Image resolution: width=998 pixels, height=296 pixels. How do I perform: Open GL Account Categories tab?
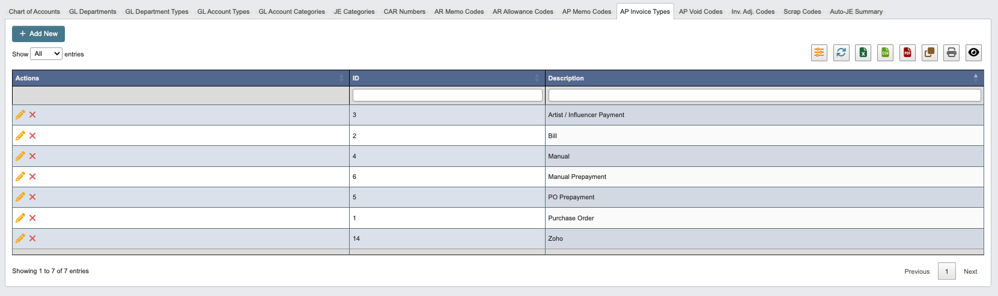point(292,11)
